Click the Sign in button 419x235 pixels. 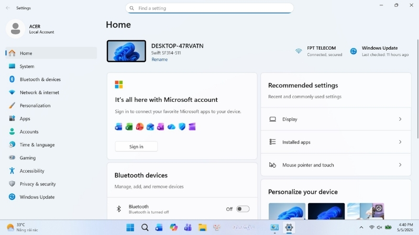point(136,147)
